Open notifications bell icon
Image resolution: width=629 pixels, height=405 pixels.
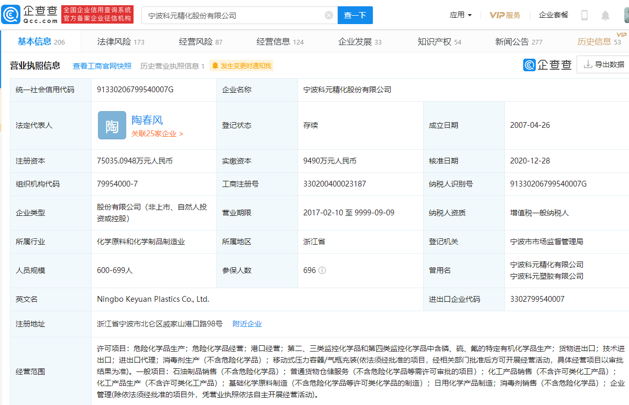(x=605, y=15)
